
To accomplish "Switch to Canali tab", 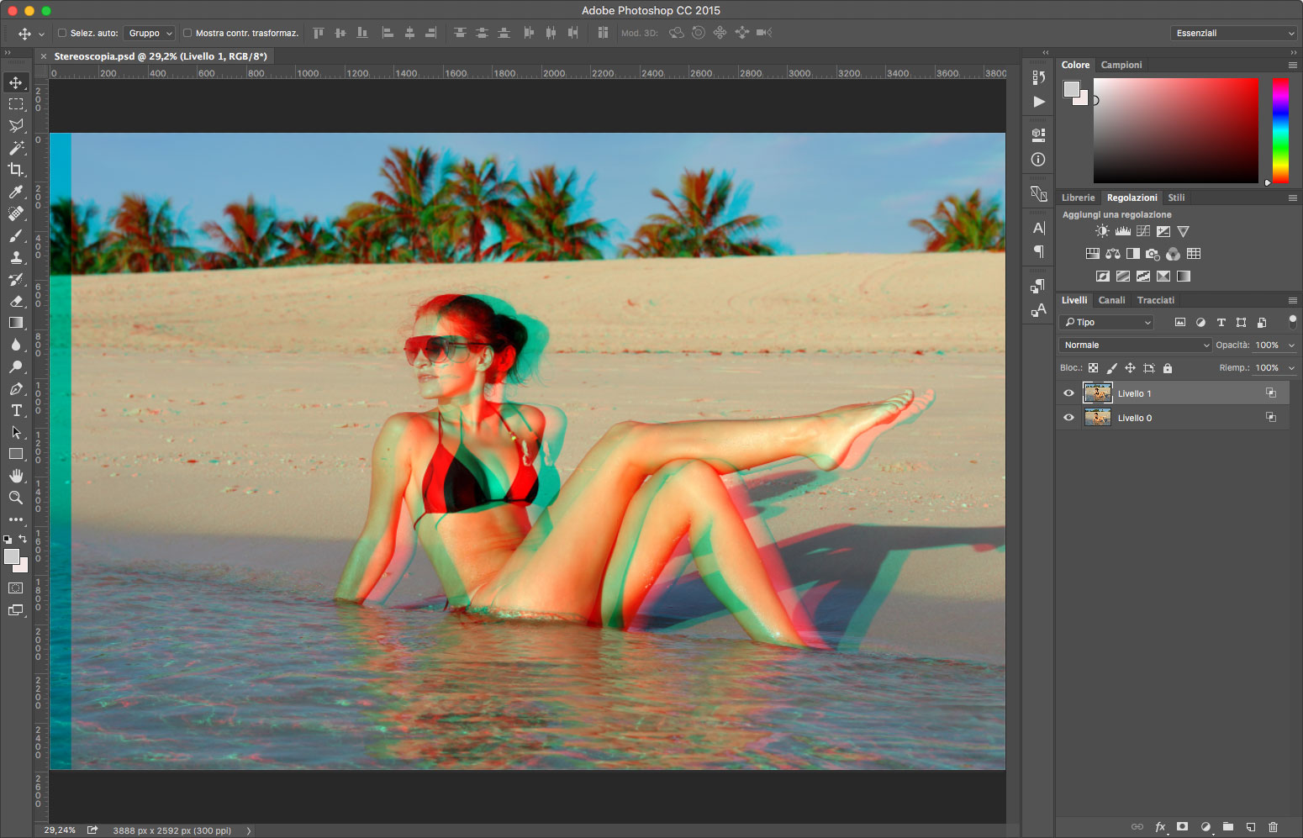I will pos(1111,300).
